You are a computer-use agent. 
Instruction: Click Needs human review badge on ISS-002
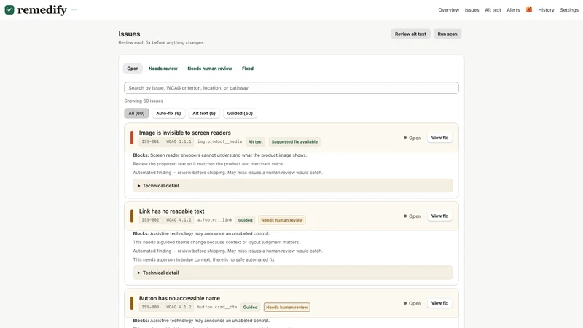282,220
